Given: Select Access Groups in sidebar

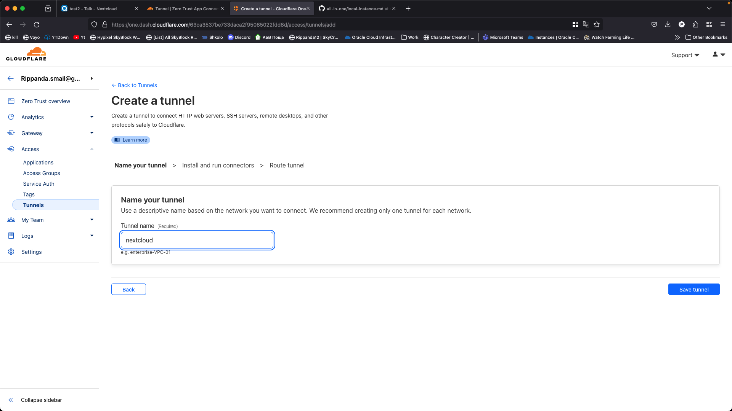Looking at the screenshot, I should (42, 173).
